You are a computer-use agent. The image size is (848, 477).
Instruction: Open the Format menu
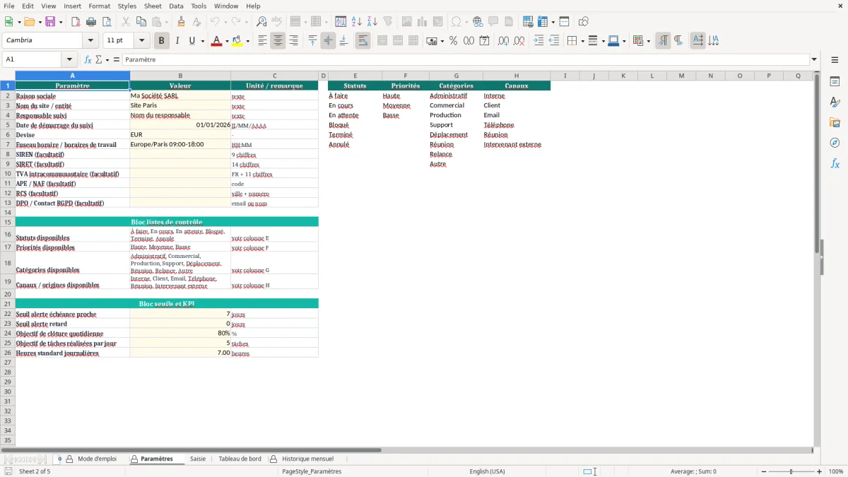[99, 6]
